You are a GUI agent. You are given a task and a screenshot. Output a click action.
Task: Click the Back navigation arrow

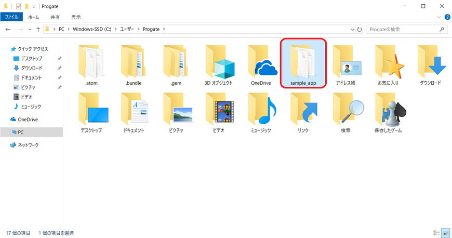[8, 30]
